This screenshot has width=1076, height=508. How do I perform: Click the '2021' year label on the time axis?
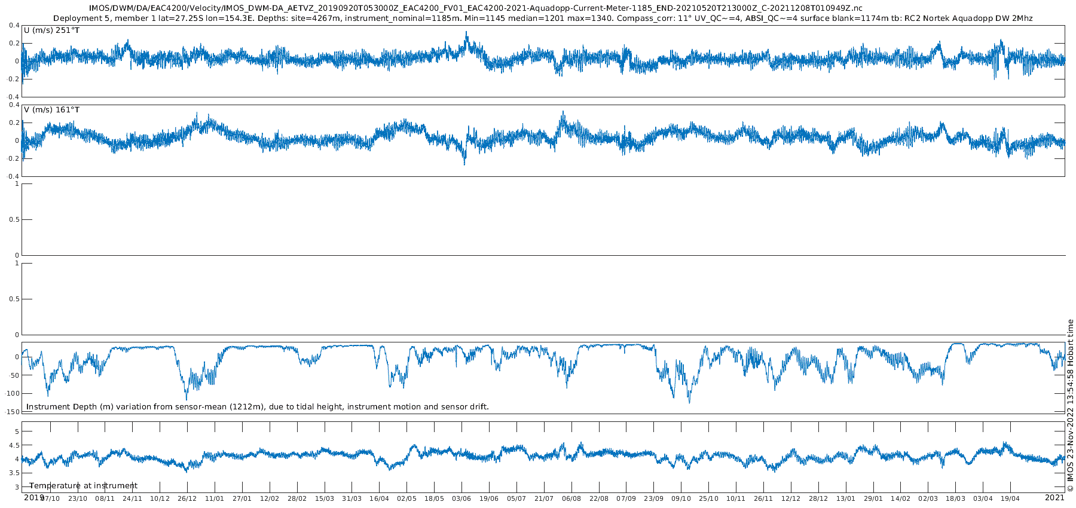pos(1054,497)
